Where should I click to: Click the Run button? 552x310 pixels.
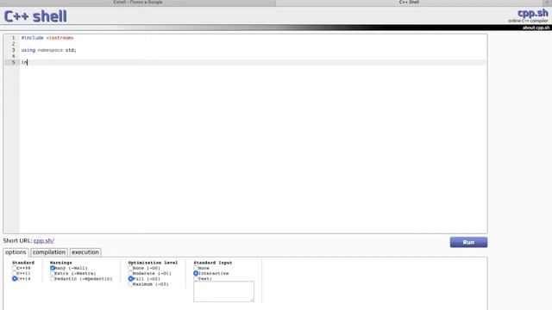(468, 242)
